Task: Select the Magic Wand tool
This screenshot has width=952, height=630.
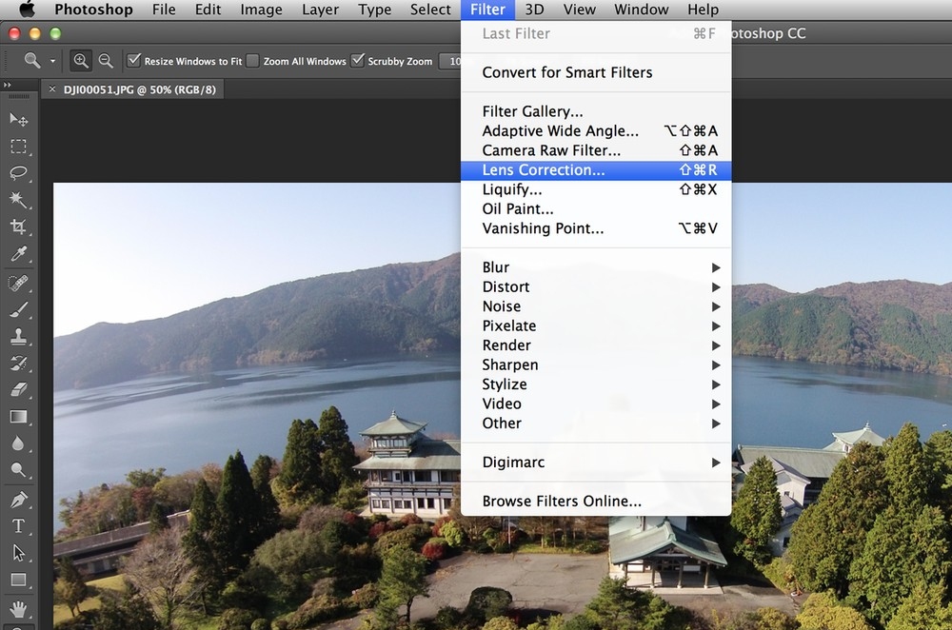Action: point(19,200)
